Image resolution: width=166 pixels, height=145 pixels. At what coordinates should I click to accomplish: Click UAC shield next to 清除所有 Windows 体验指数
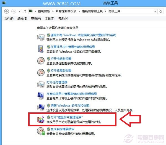(x=48, y=35)
